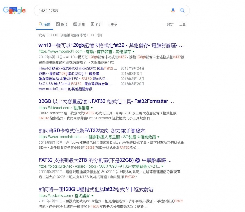Open 隨身碟檔案格式優劣NTFS FAT32 exFAT sublink

pos(74,79)
